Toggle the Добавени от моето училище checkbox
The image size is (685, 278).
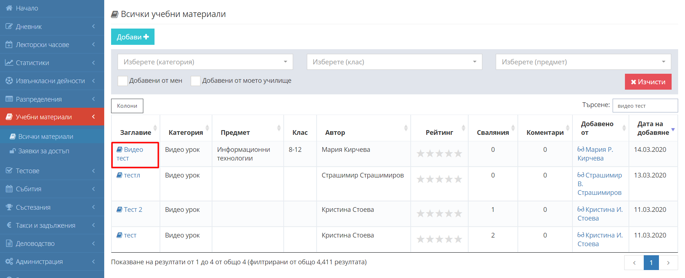pos(195,81)
